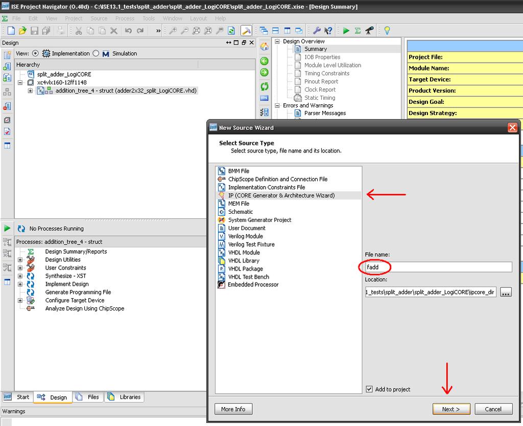Switch to the Libraries tab
523x426 pixels.
pyautogui.click(x=125, y=397)
